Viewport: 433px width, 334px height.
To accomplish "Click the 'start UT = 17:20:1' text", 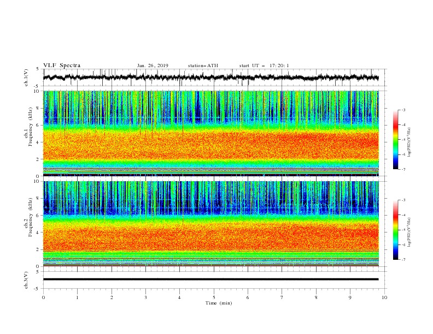I will (x=264, y=65).
